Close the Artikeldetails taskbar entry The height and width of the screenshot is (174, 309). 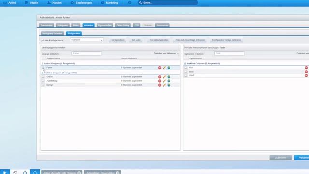point(118,173)
